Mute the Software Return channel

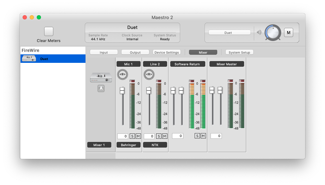203,136
